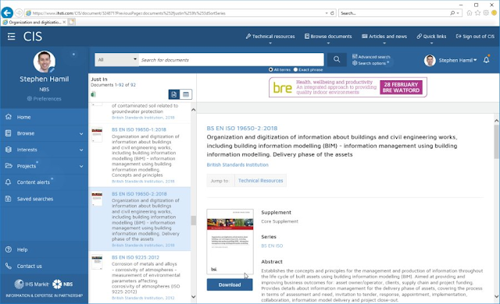Click the Home icon in sidebar
The image size is (500, 304).
coord(9,117)
